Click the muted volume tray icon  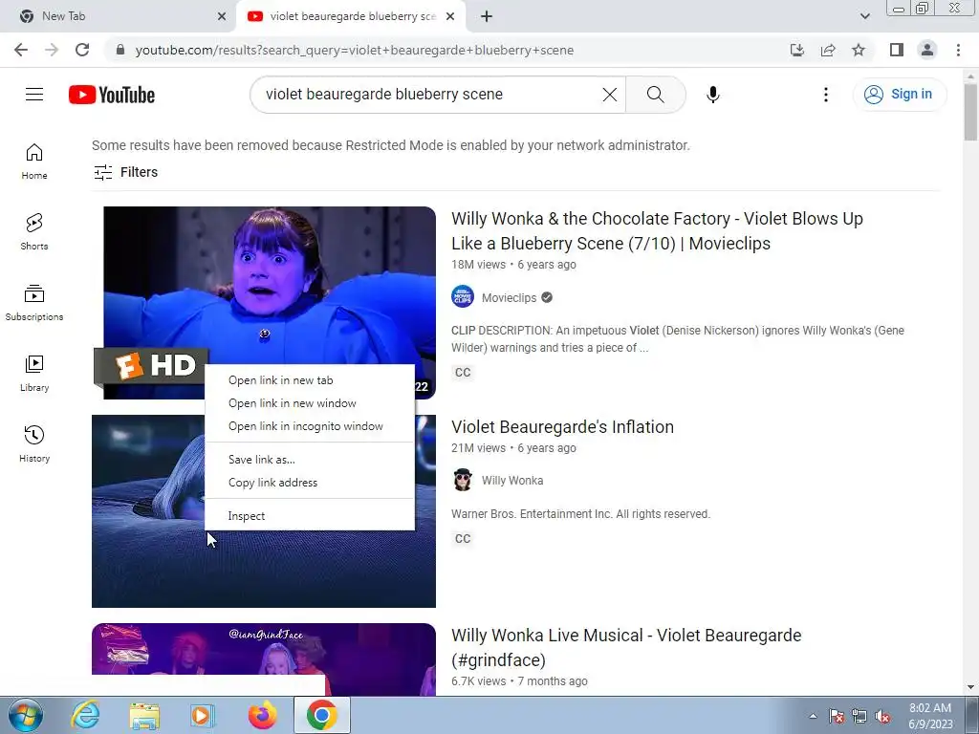[882, 716]
